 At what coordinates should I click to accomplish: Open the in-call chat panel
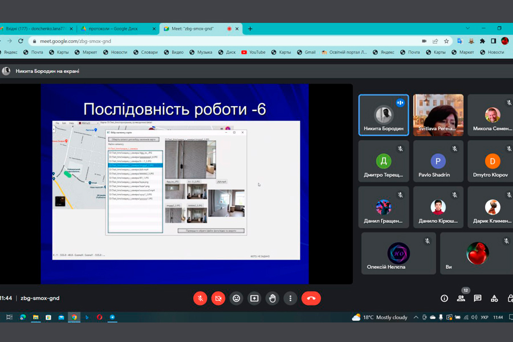(478, 298)
